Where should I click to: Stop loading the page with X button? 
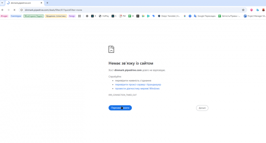[x=15, y=10]
